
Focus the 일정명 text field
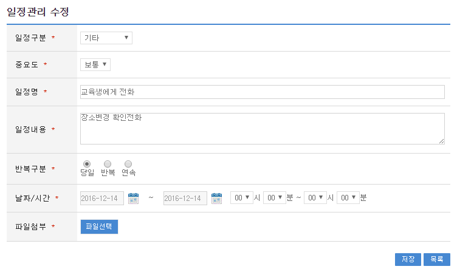pos(262,92)
